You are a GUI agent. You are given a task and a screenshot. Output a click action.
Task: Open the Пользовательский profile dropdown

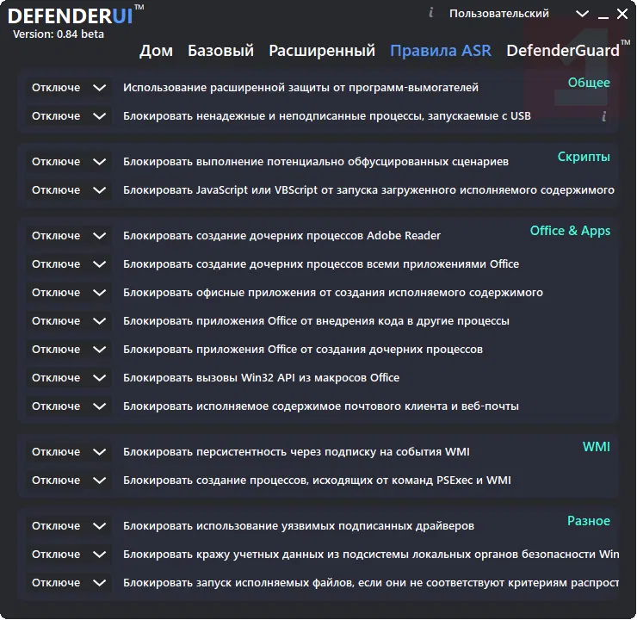tap(518, 14)
